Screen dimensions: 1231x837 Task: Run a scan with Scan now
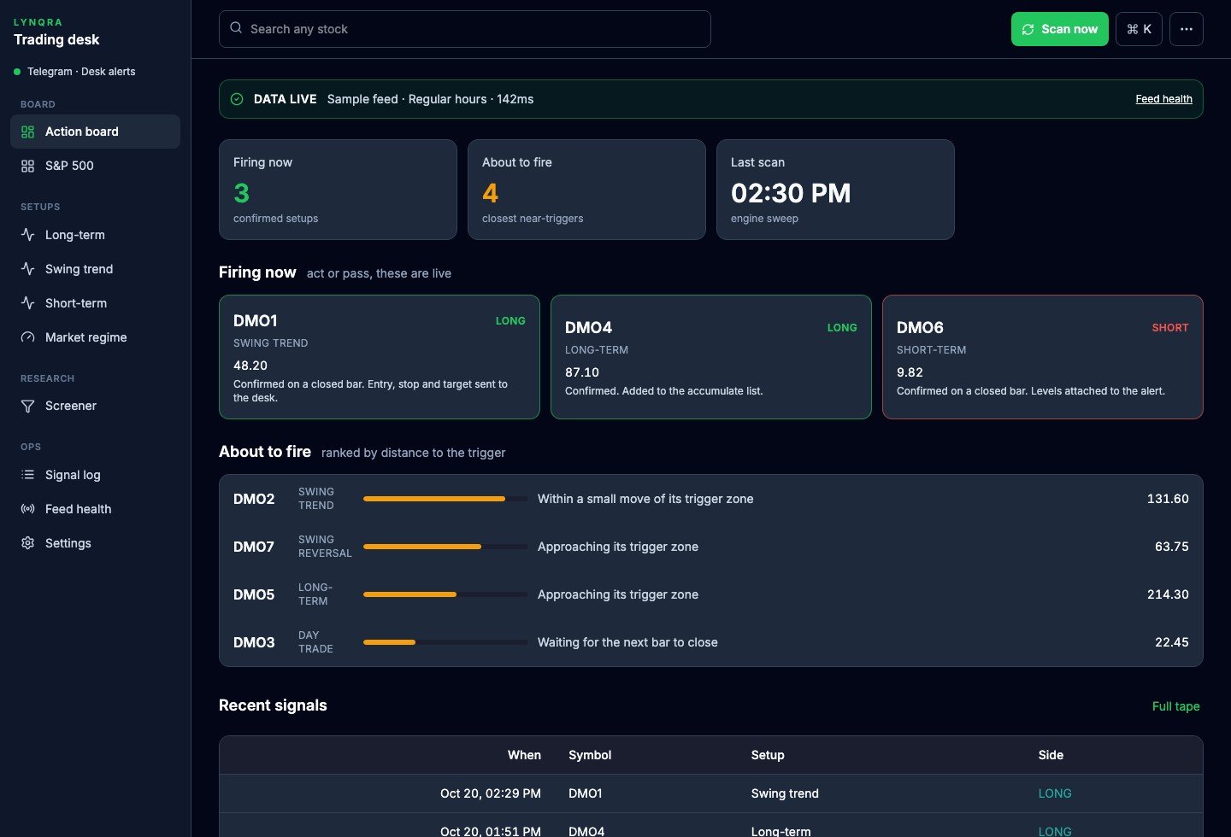point(1060,29)
